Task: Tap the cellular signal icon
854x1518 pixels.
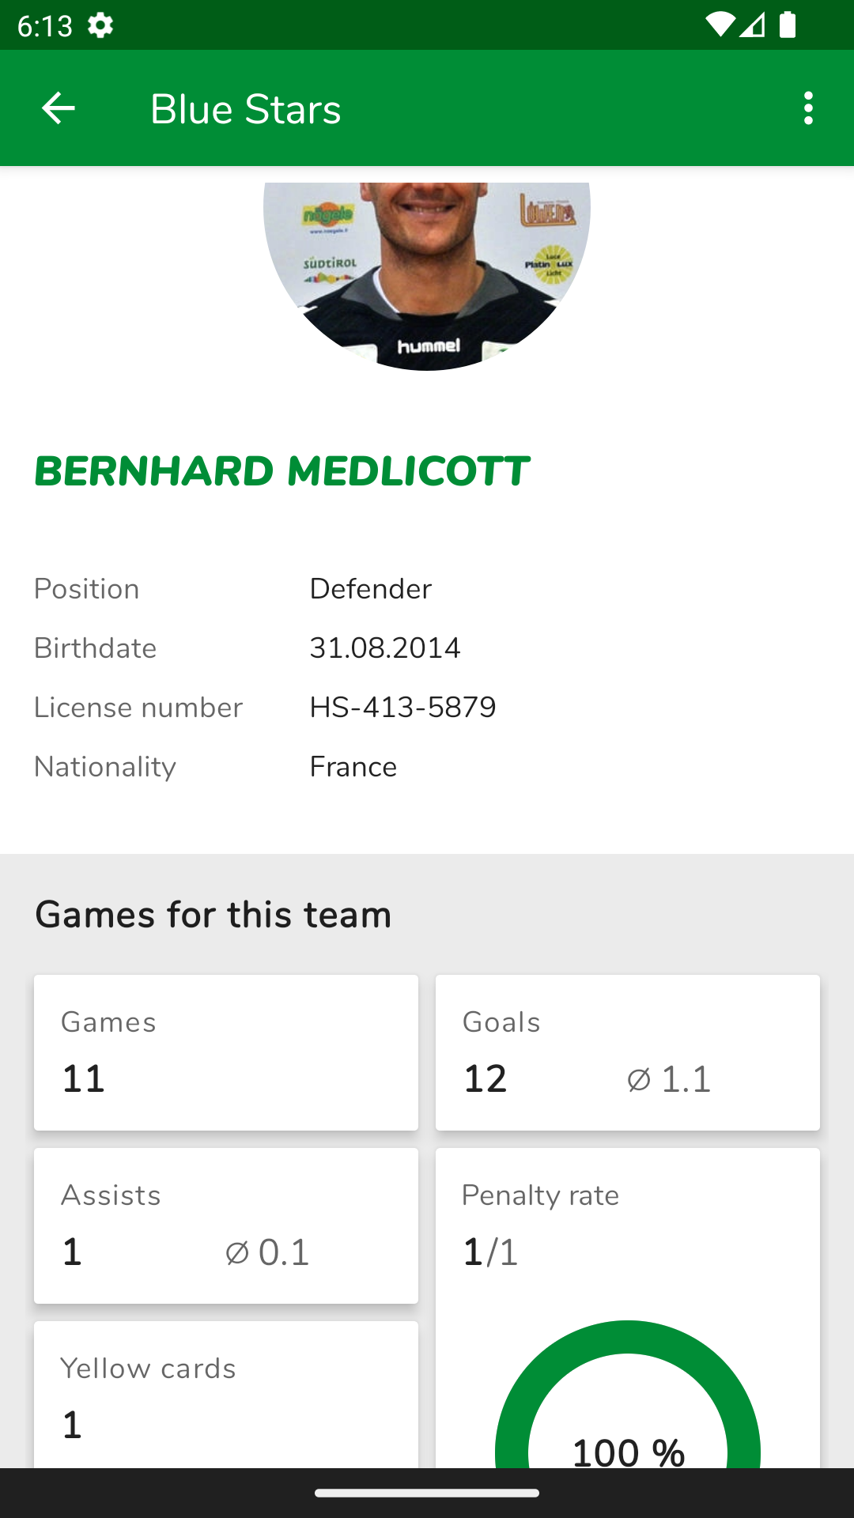Action: tap(753, 25)
